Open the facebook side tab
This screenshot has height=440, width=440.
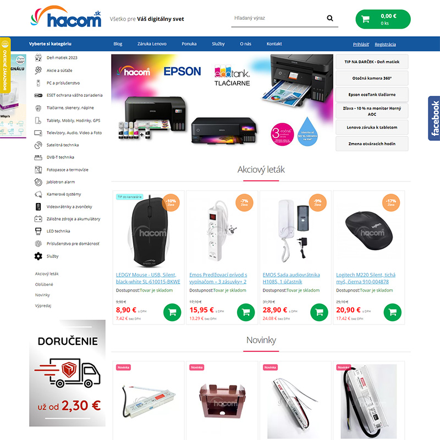[x=434, y=118]
